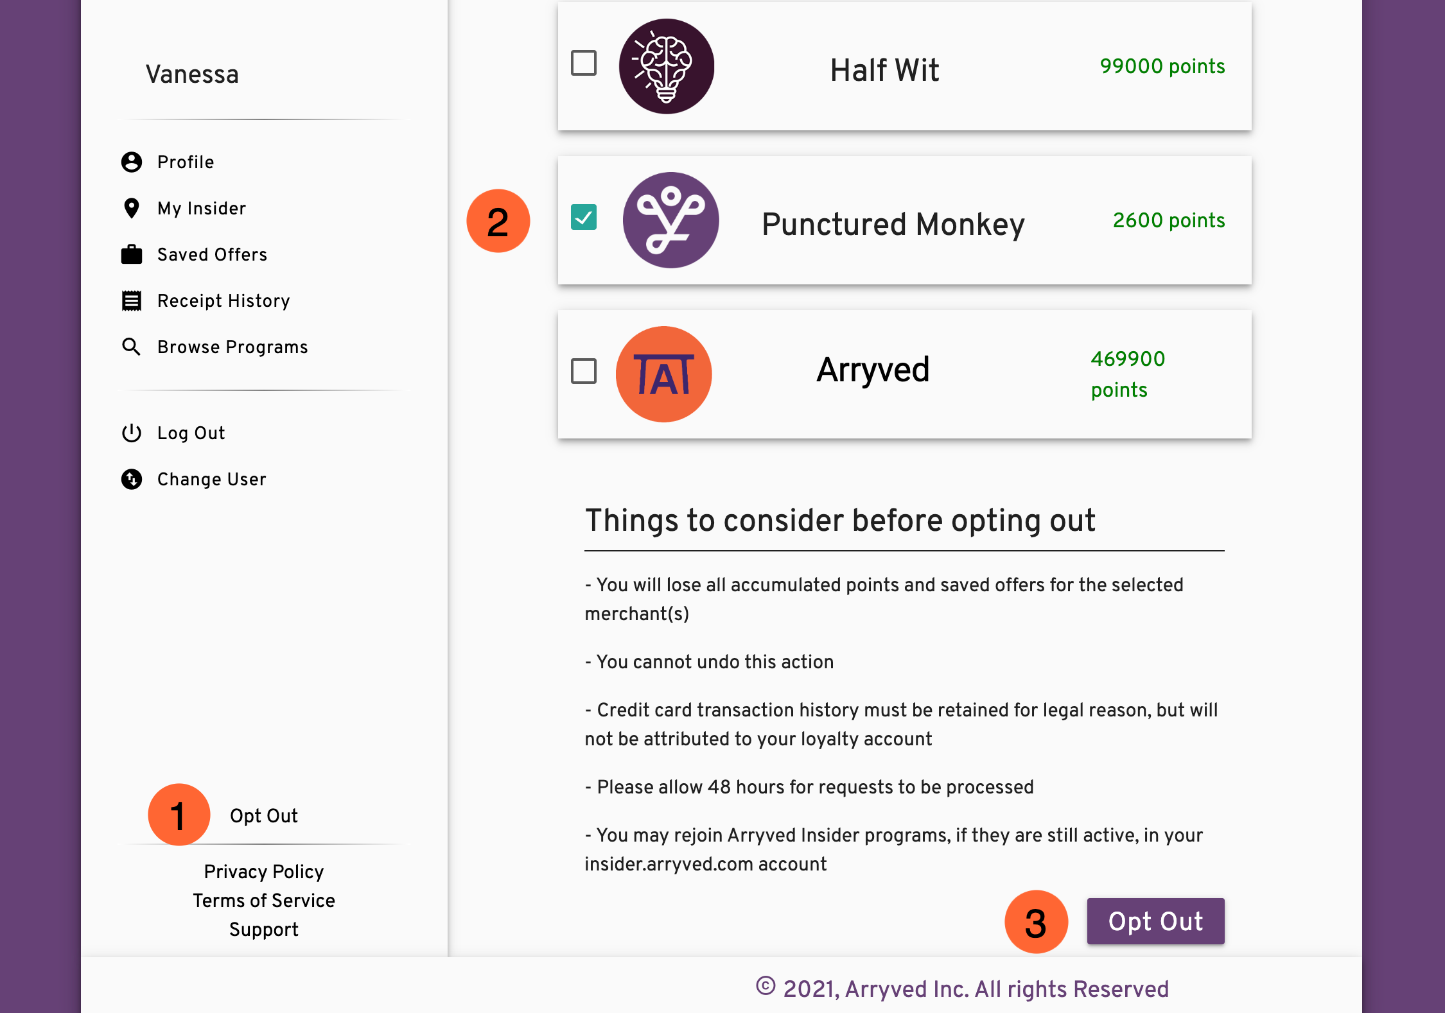Click the Half Wit brain logo
The image size is (1445, 1013).
point(667,66)
